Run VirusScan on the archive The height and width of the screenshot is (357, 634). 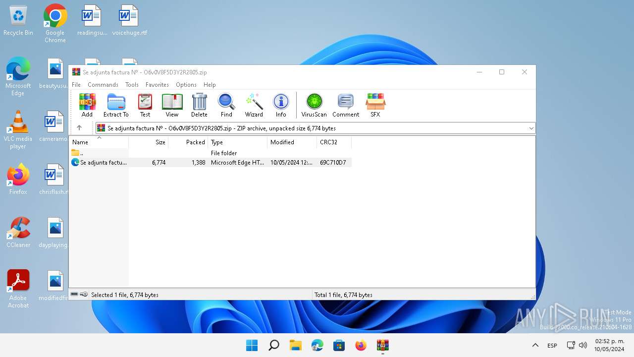click(314, 106)
